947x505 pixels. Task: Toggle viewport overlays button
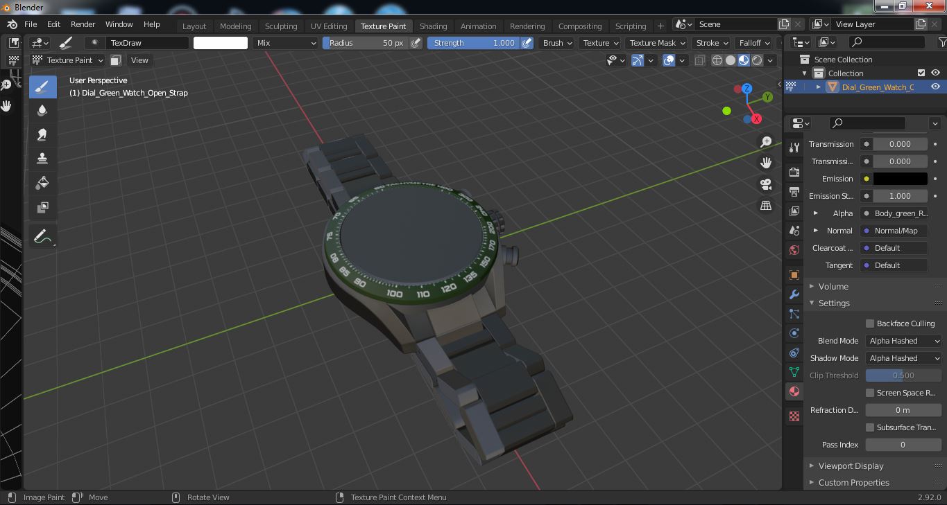[x=669, y=60]
